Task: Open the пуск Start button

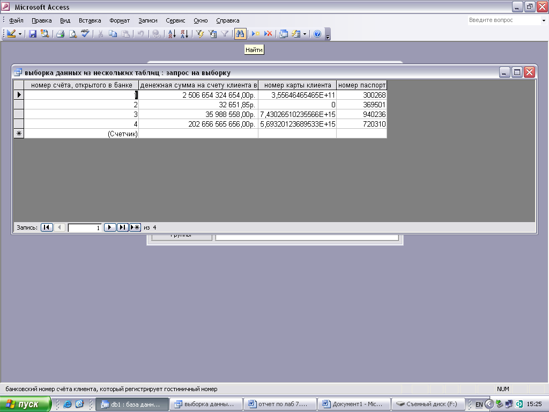Action: [26, 404]
